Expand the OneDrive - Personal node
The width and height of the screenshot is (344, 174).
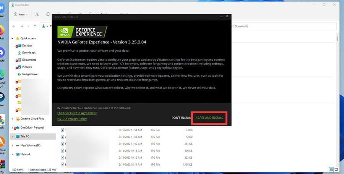coord(12,127)
